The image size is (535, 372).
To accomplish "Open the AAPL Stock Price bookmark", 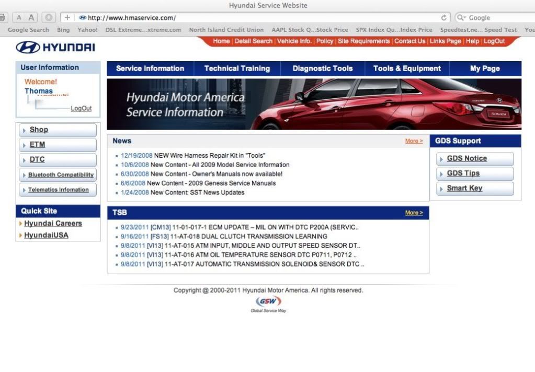I will [310, 30].
